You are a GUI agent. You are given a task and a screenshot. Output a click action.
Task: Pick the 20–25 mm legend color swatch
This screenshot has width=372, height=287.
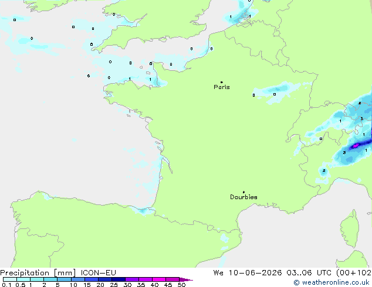[104, 279]
